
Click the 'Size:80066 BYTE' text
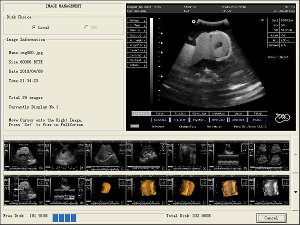click(x=25, y=62)
